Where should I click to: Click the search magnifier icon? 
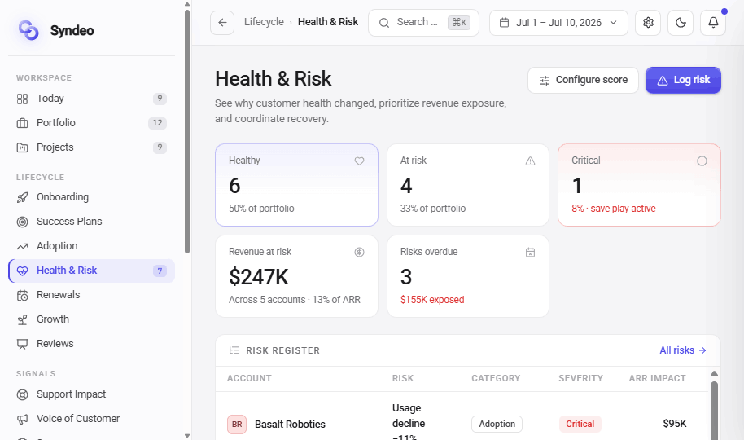(x=384, y=23)
